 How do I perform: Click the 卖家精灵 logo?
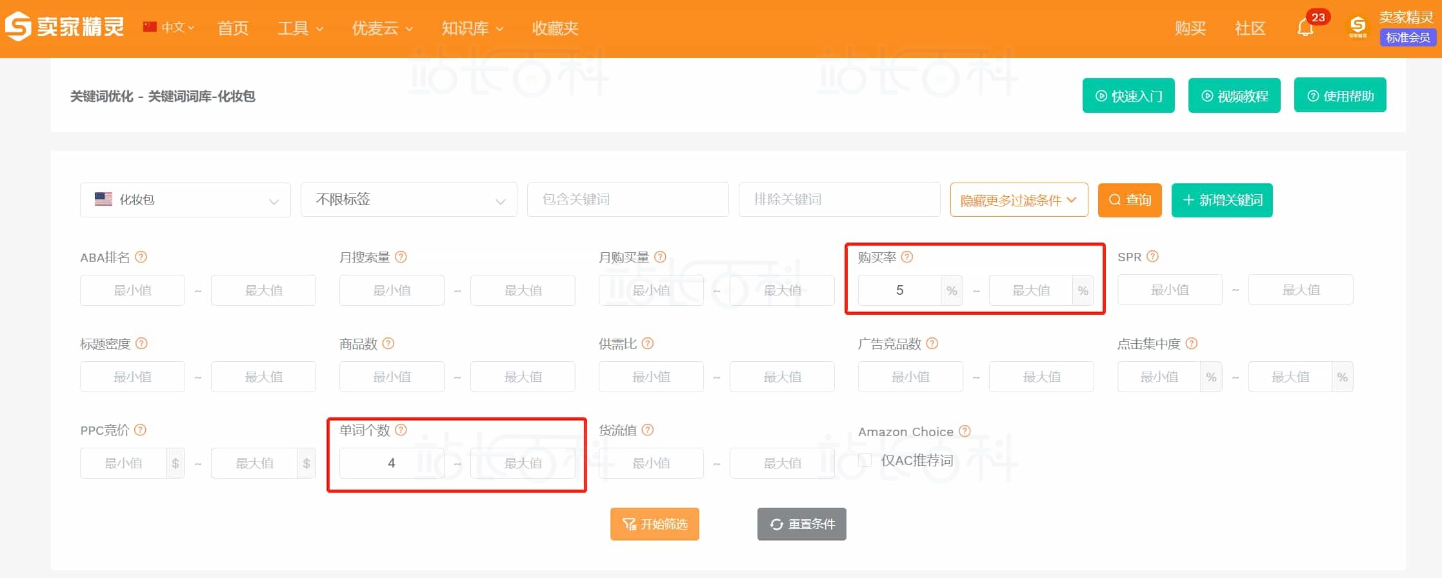(65, 26)
